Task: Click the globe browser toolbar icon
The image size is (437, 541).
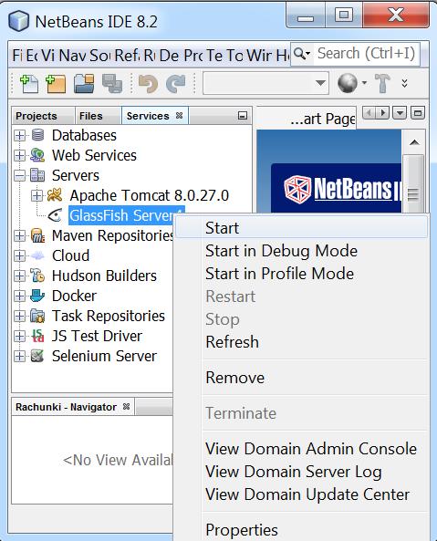Action: pos(348,83)
